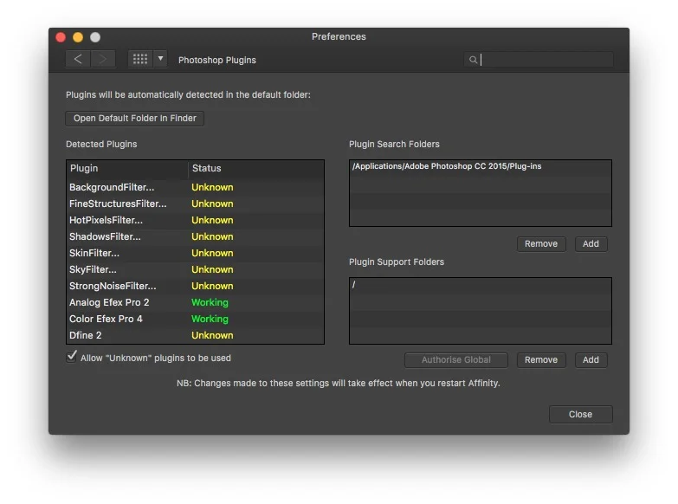The height and width of the screenshot is (504, 678).
Task: Select the SkyFilter... plugin row
Action: pos(195,269)
